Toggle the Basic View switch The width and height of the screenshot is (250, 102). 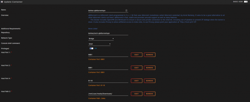pyautogui.click(x=246, y=1)
